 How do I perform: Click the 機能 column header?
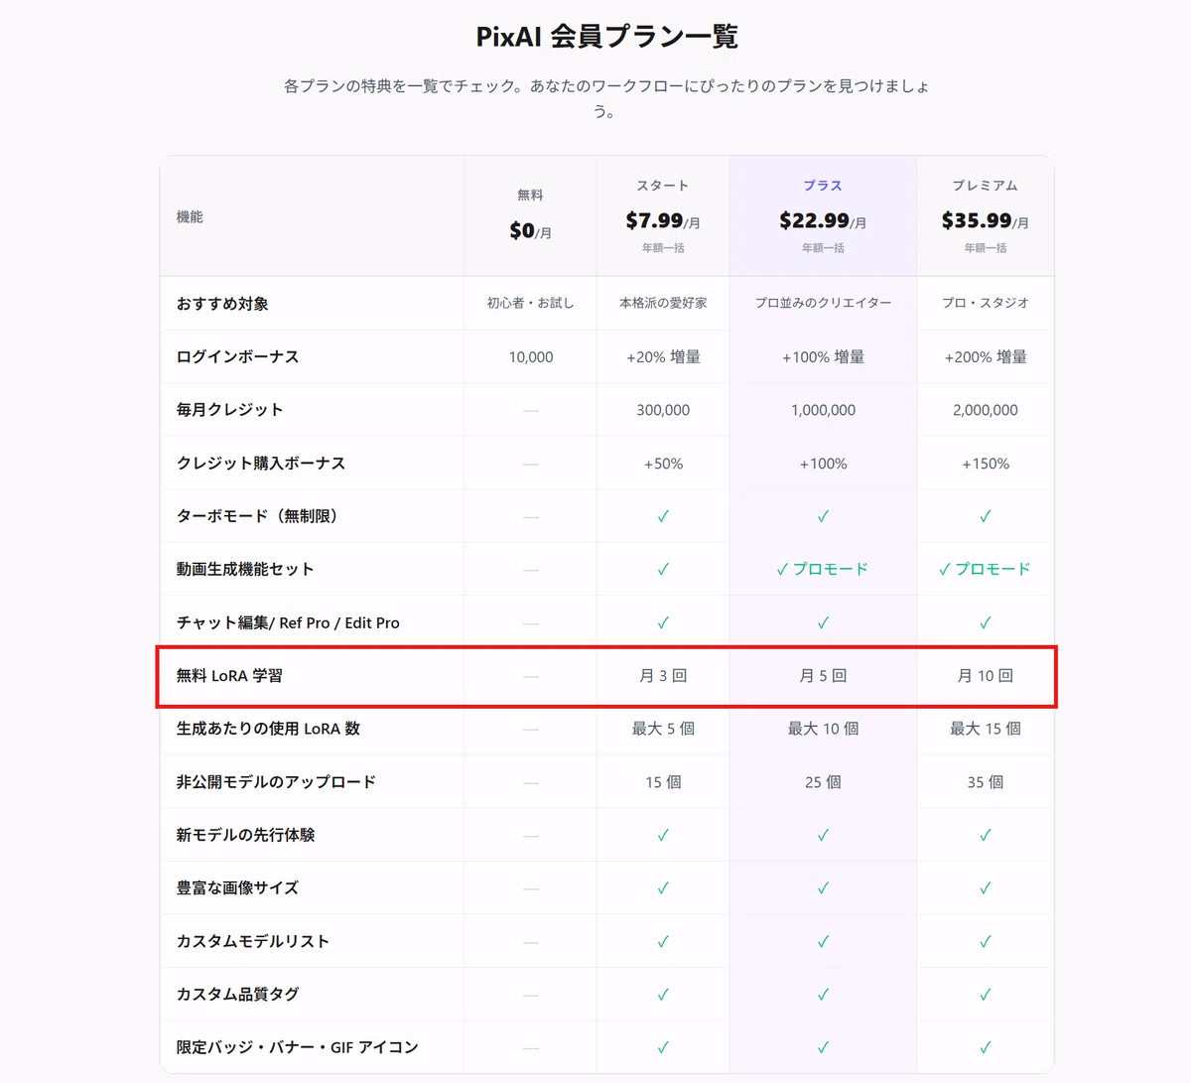[190, 216]
